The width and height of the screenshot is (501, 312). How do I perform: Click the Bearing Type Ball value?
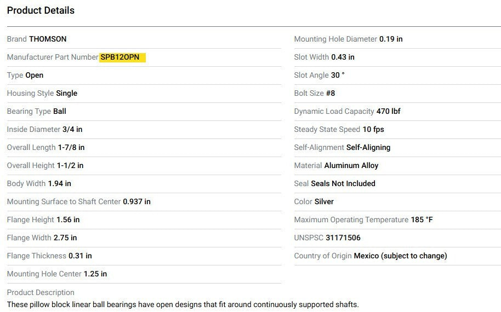coord(59,112)
